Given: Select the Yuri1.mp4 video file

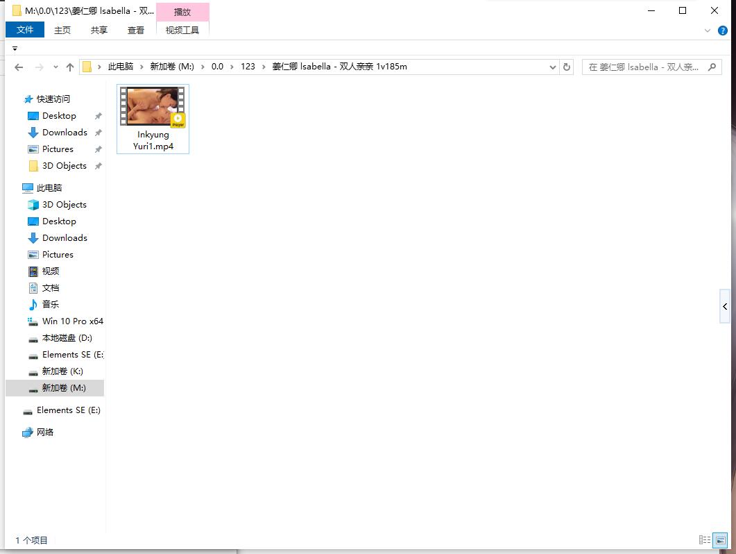Looking at the screenshot, I should click(x=153, y=118).
